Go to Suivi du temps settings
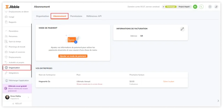This screenshot has height=109, width=223. pos(15,42)
